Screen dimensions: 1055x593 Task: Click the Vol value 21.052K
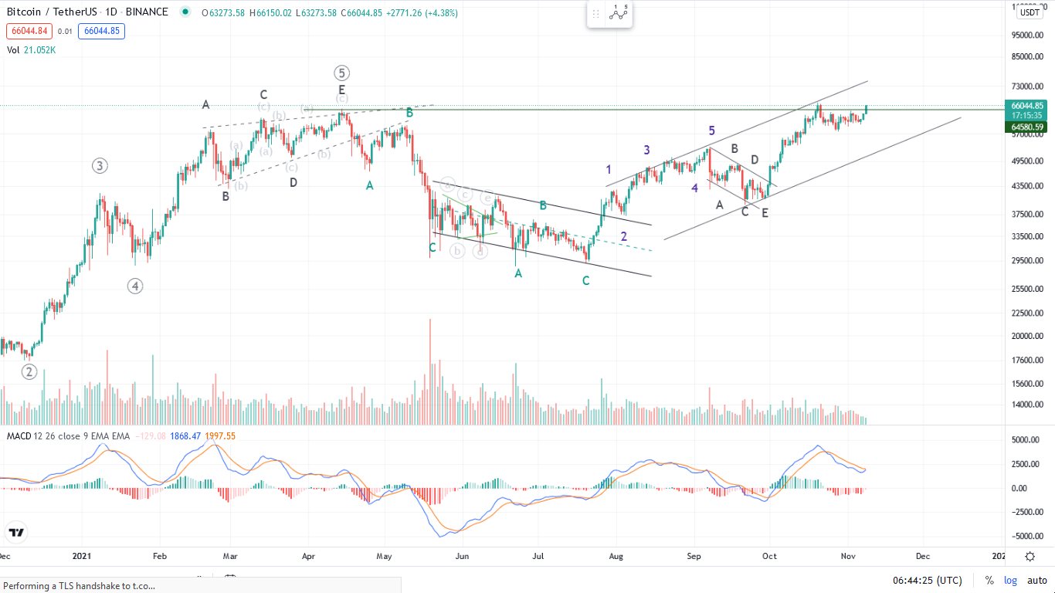pos(40,50)
